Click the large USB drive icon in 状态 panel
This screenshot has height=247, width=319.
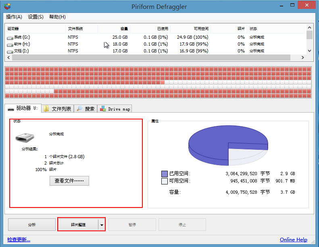[x=25, y=138]
